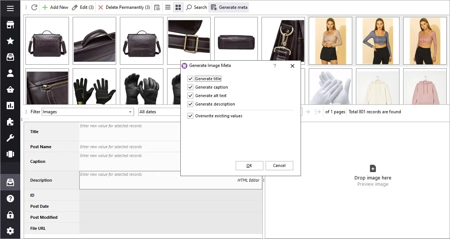The width and height of the screenshot is (450, 239).
Task: Open the Search tool
Action: tap(197, 7)
